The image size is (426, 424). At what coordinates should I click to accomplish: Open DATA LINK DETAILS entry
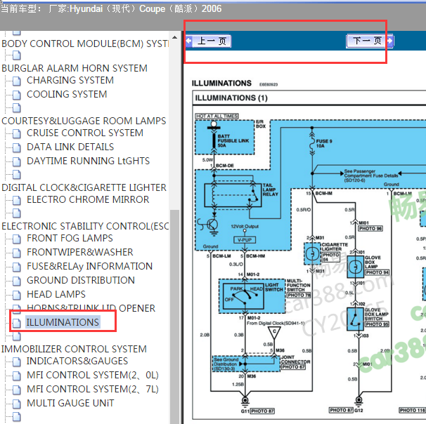[x=70, y=147]
